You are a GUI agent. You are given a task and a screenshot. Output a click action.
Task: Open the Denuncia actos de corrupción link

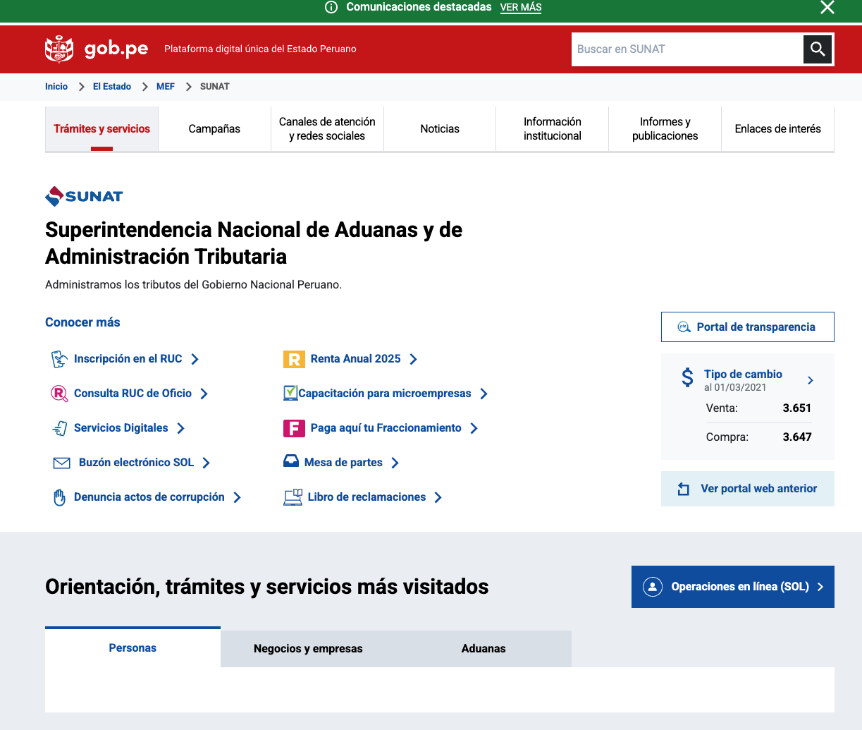tap(149, 497)
